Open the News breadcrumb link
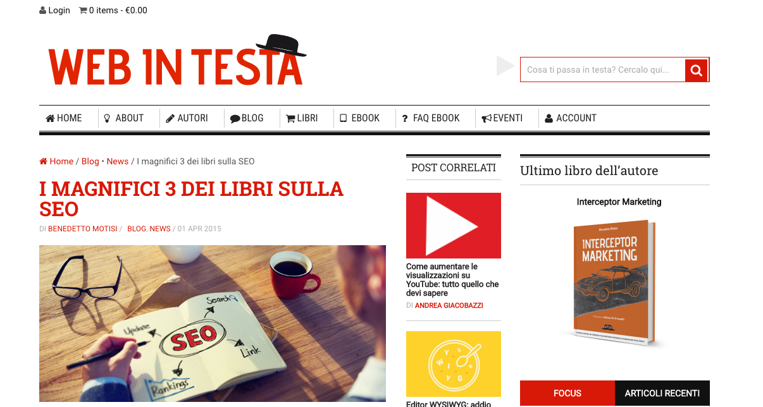This screenshot has width=763, height=407. coord(118,161)
